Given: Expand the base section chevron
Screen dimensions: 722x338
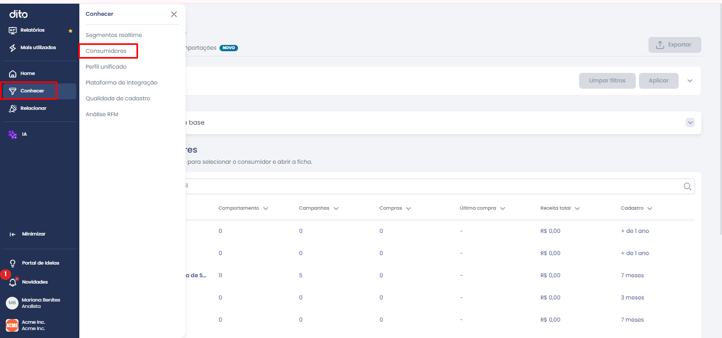Looking at the screenshot, I should (690, 123).
